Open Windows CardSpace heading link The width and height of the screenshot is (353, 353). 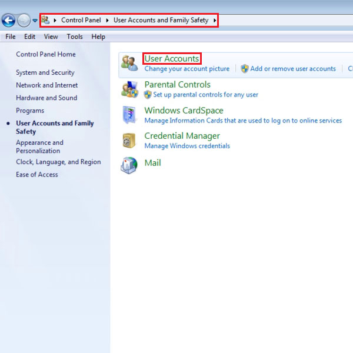click(x=184, y=111)
